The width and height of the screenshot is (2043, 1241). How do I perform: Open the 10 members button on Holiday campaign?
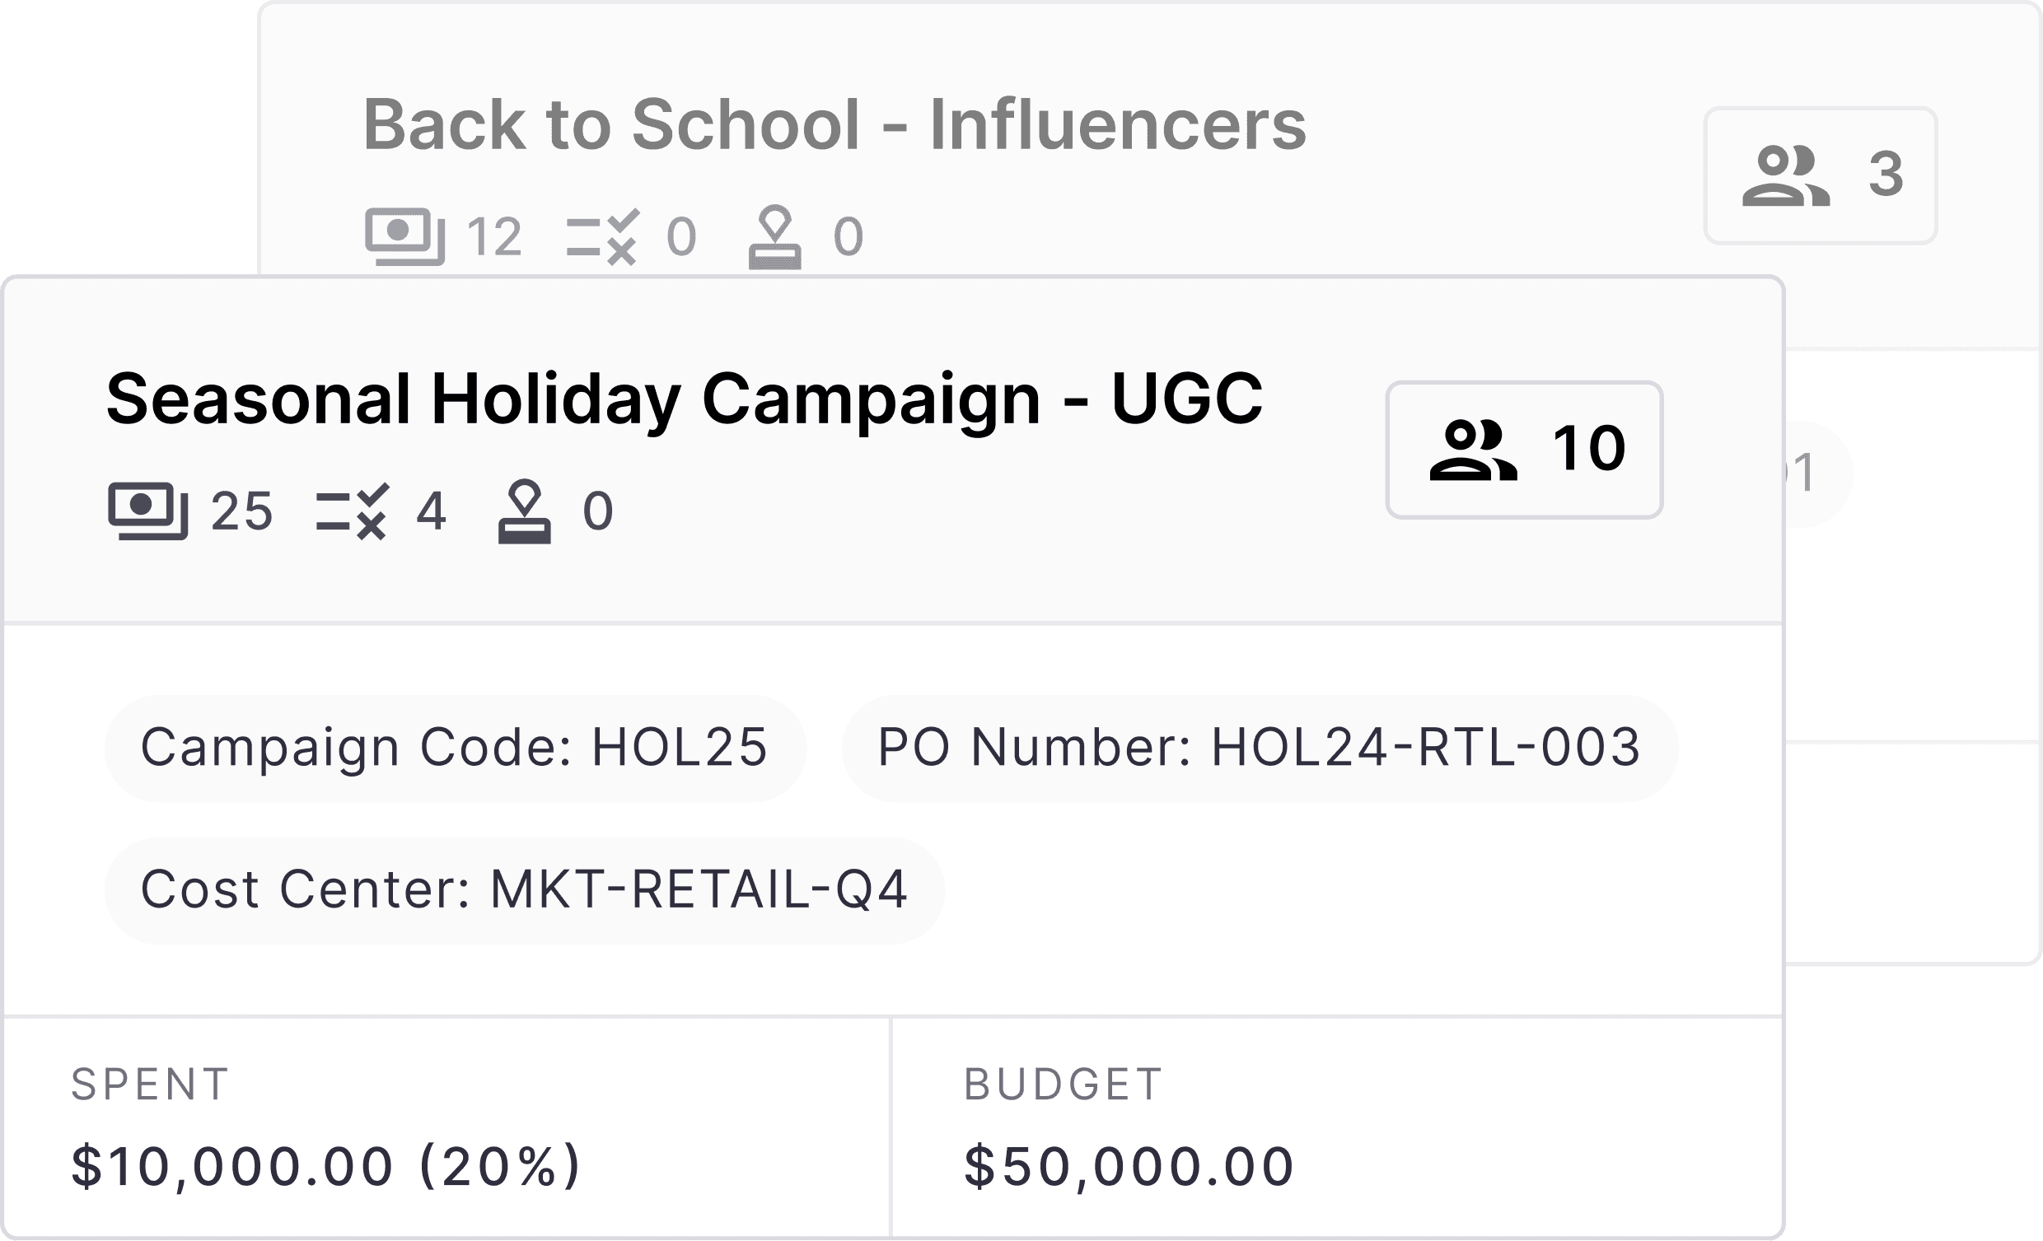(x=1524, y=450)
